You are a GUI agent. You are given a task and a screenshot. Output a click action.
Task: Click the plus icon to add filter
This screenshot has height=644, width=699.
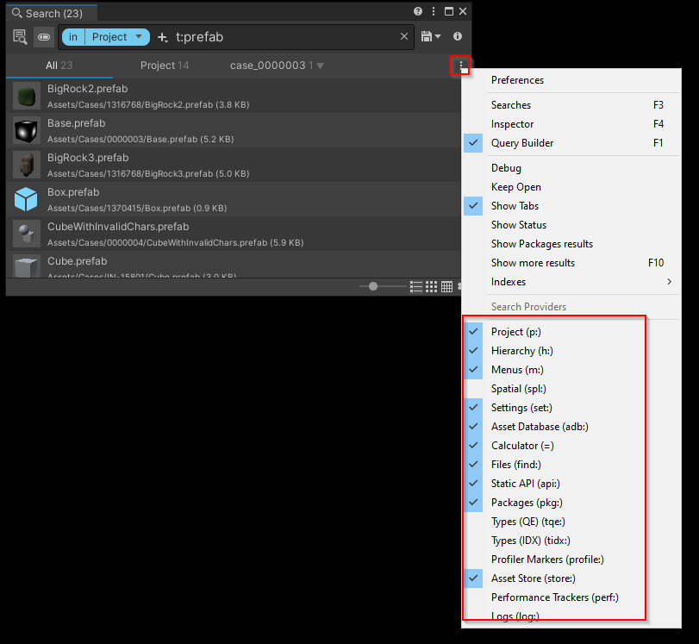pos(163,37)
